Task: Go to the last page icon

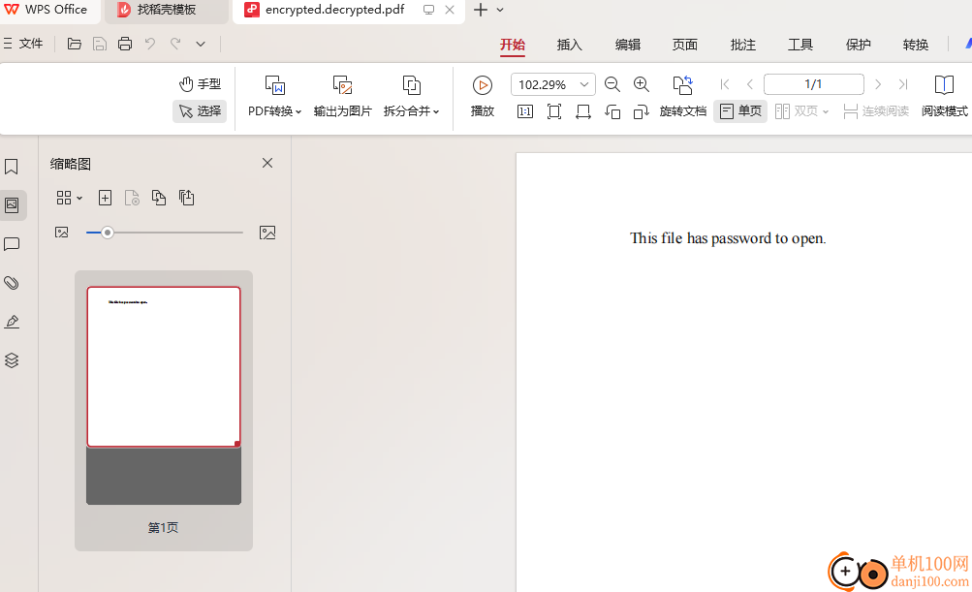Action: (x=903, y=84)
